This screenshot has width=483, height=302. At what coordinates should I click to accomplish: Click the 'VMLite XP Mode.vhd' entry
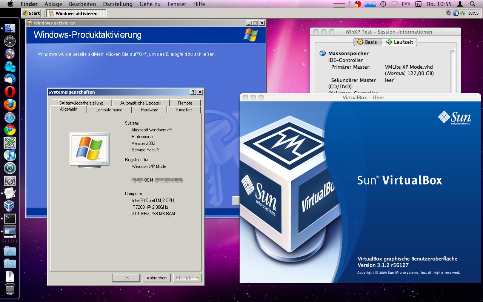pos(409,67)
